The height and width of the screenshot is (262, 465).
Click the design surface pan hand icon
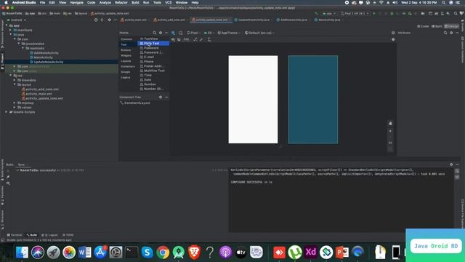(x=390, y=124)
